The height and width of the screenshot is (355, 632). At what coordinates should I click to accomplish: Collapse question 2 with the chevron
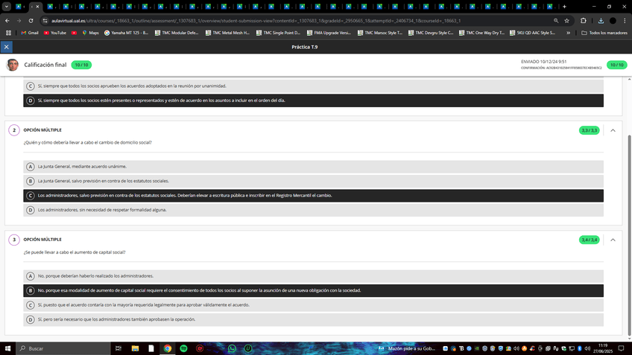(x=613, y=130)
